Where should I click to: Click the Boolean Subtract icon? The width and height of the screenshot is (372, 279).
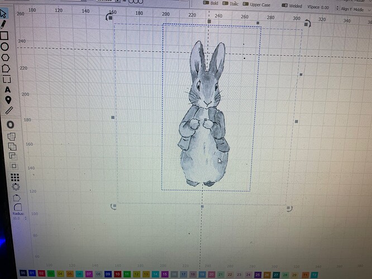[x=13, y=156]
